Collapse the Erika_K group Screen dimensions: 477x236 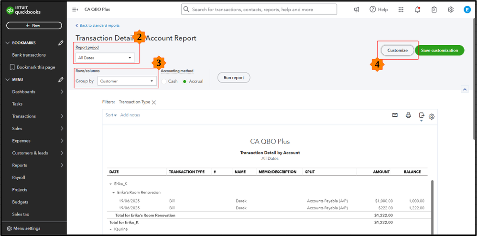[x=111, y=184]
